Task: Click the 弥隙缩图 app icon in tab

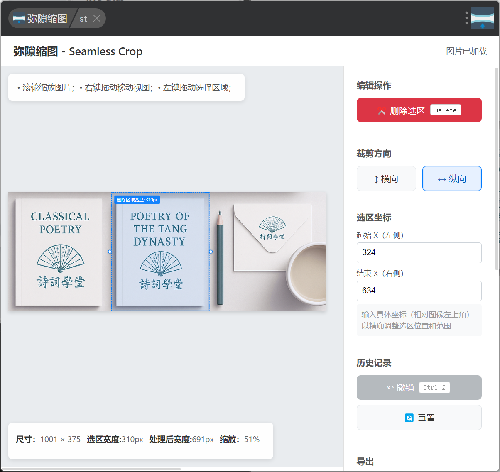Action: 19,19
